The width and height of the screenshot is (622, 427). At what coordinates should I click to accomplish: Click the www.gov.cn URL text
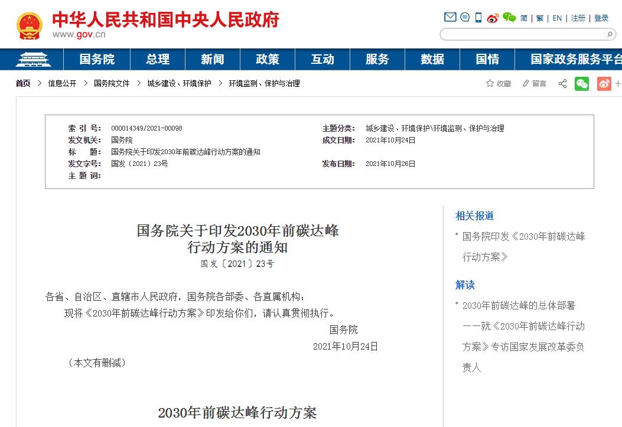[79, 34]
